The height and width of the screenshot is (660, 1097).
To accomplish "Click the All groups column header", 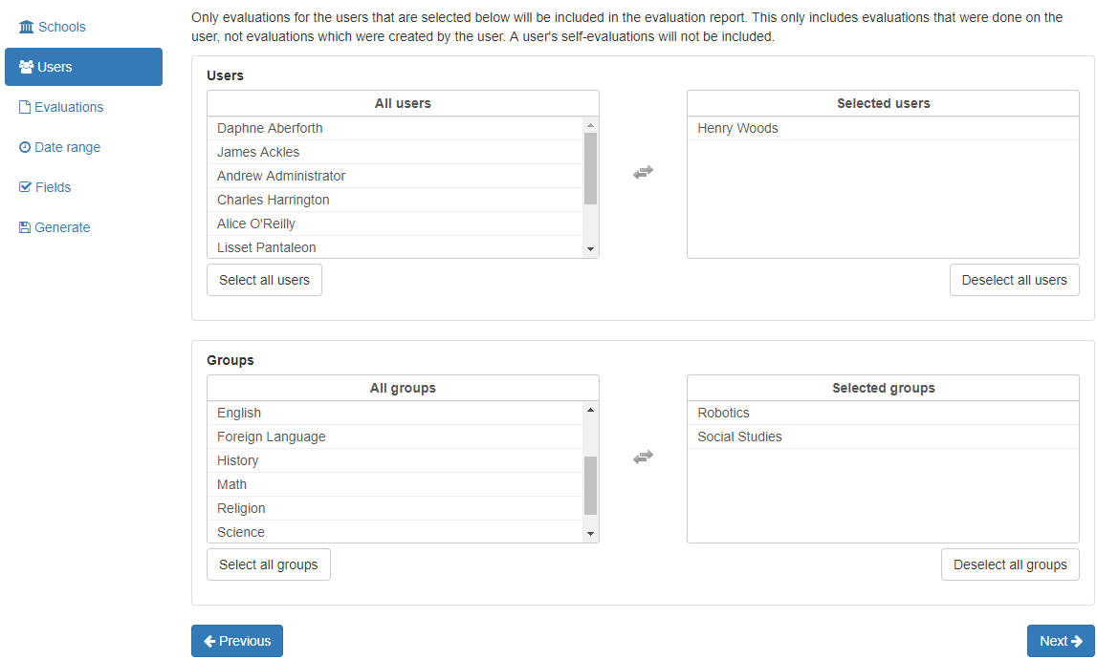I will coord(403,389).
